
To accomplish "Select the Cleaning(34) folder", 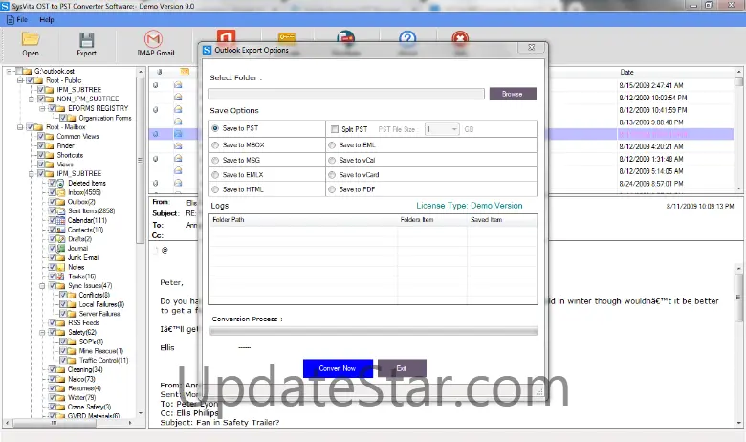I will coord(85,369).
